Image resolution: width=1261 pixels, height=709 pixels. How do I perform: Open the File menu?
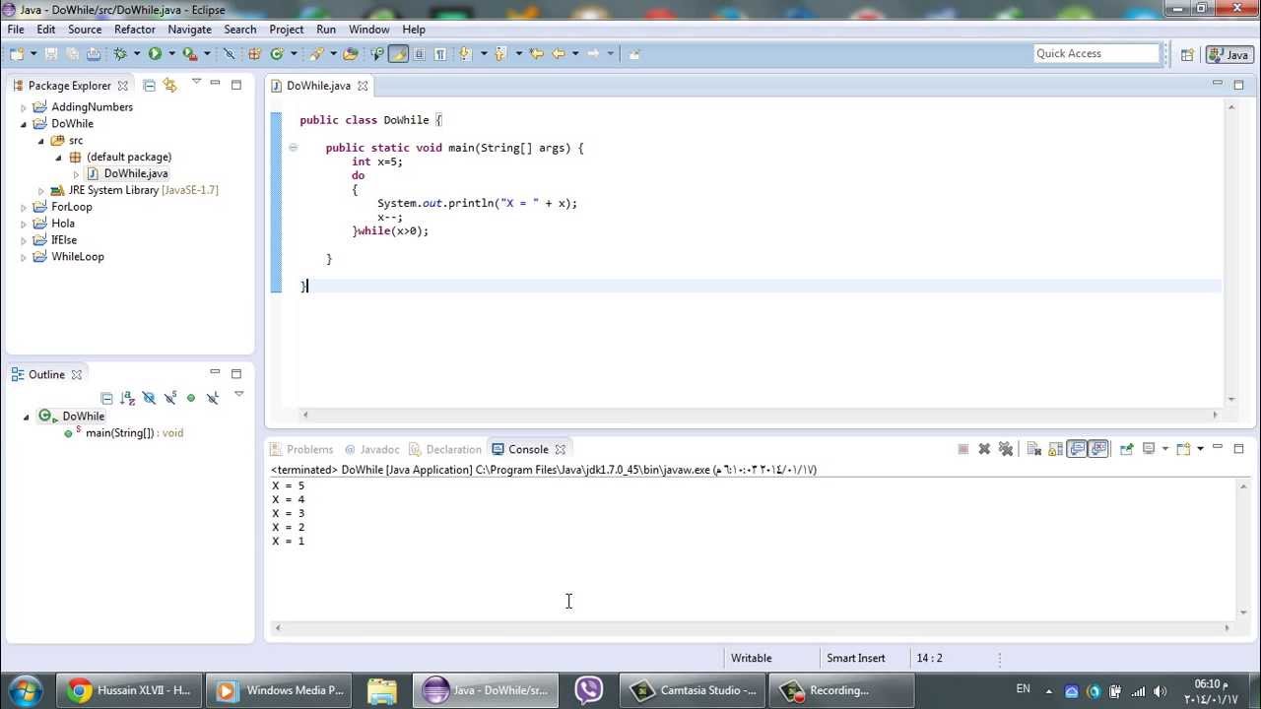16,30
